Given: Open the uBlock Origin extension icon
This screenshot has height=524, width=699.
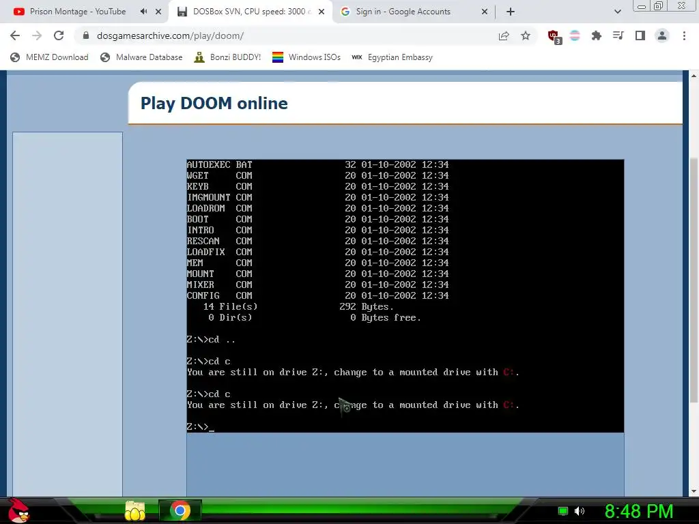Looking at the screenshot, I should 554,37.
